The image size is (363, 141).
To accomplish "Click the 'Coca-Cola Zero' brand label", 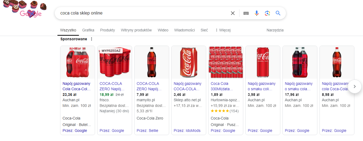I will pos(150,118).
